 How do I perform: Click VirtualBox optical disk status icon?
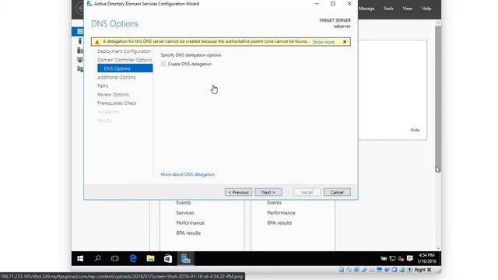point(349,270)
